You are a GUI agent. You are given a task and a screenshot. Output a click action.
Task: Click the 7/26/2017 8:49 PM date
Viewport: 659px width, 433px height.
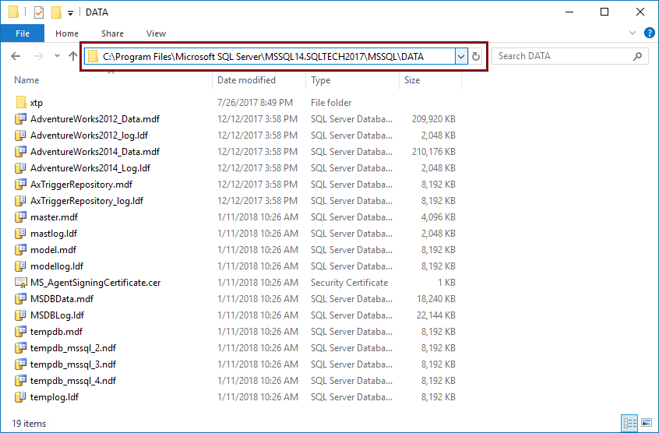[x=255, y=103]
